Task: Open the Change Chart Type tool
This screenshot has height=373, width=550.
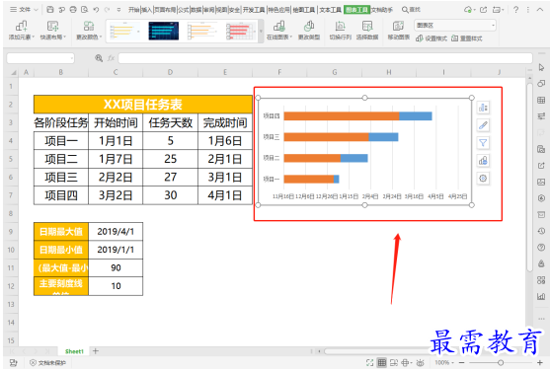Action: [x=309, y=31]
